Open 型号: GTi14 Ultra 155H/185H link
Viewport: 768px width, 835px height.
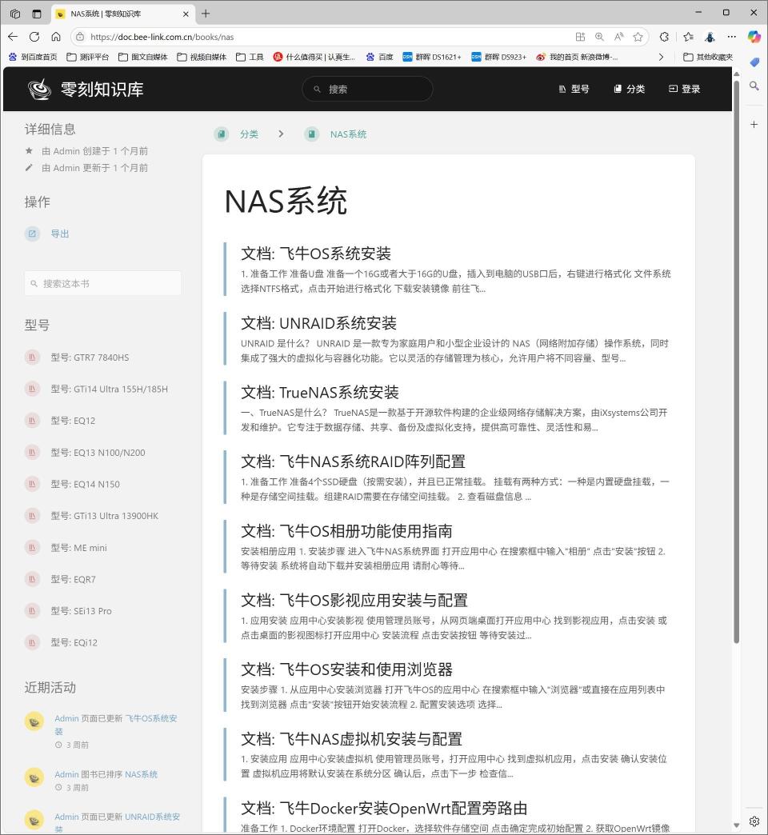click(x=109, y=390)
